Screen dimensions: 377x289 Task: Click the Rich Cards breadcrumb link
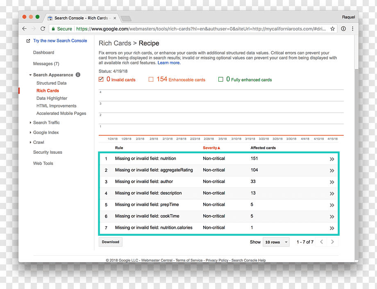(x=115, y=43)
